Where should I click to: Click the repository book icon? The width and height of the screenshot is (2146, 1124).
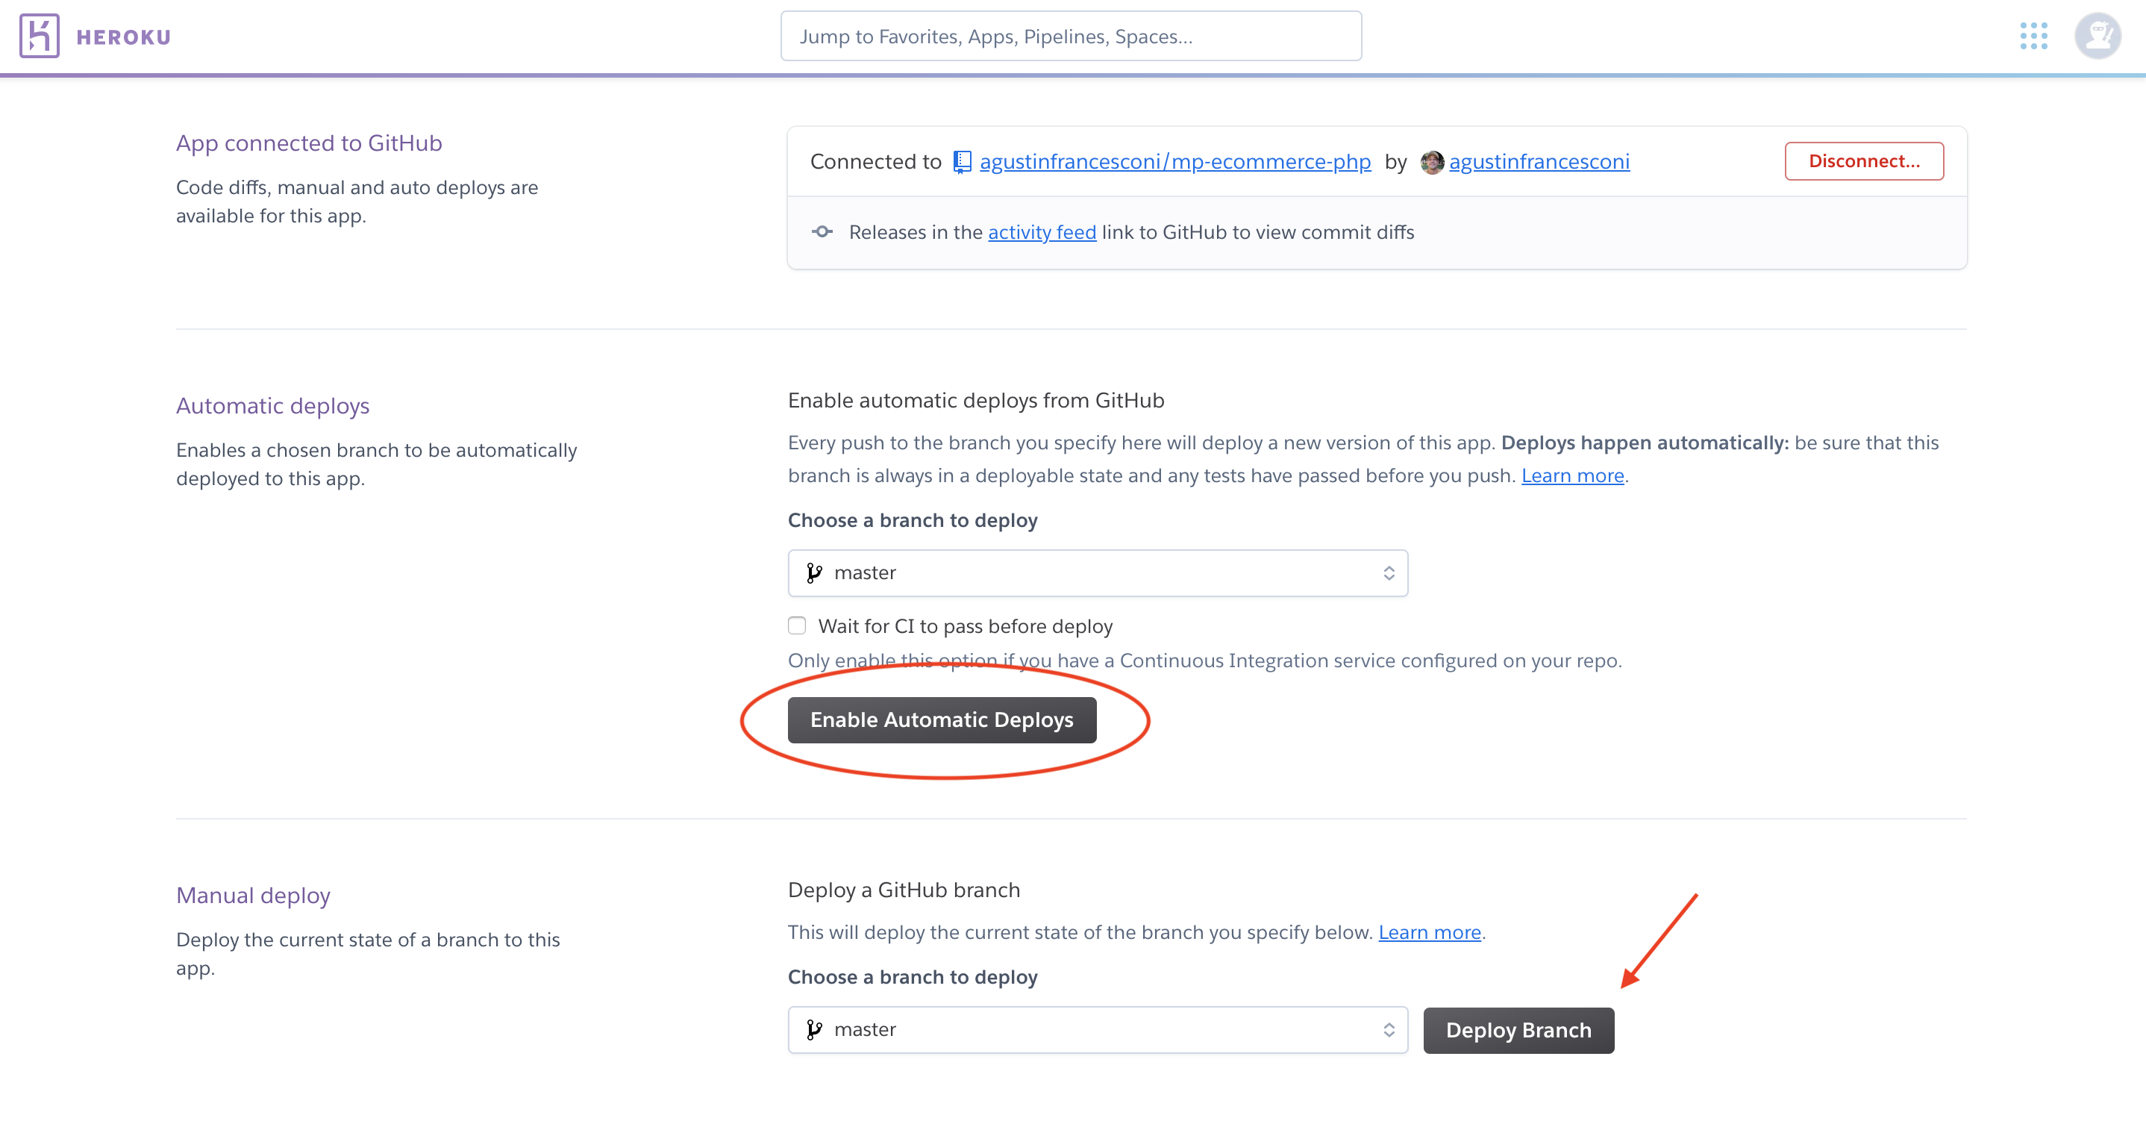point(963,162)
